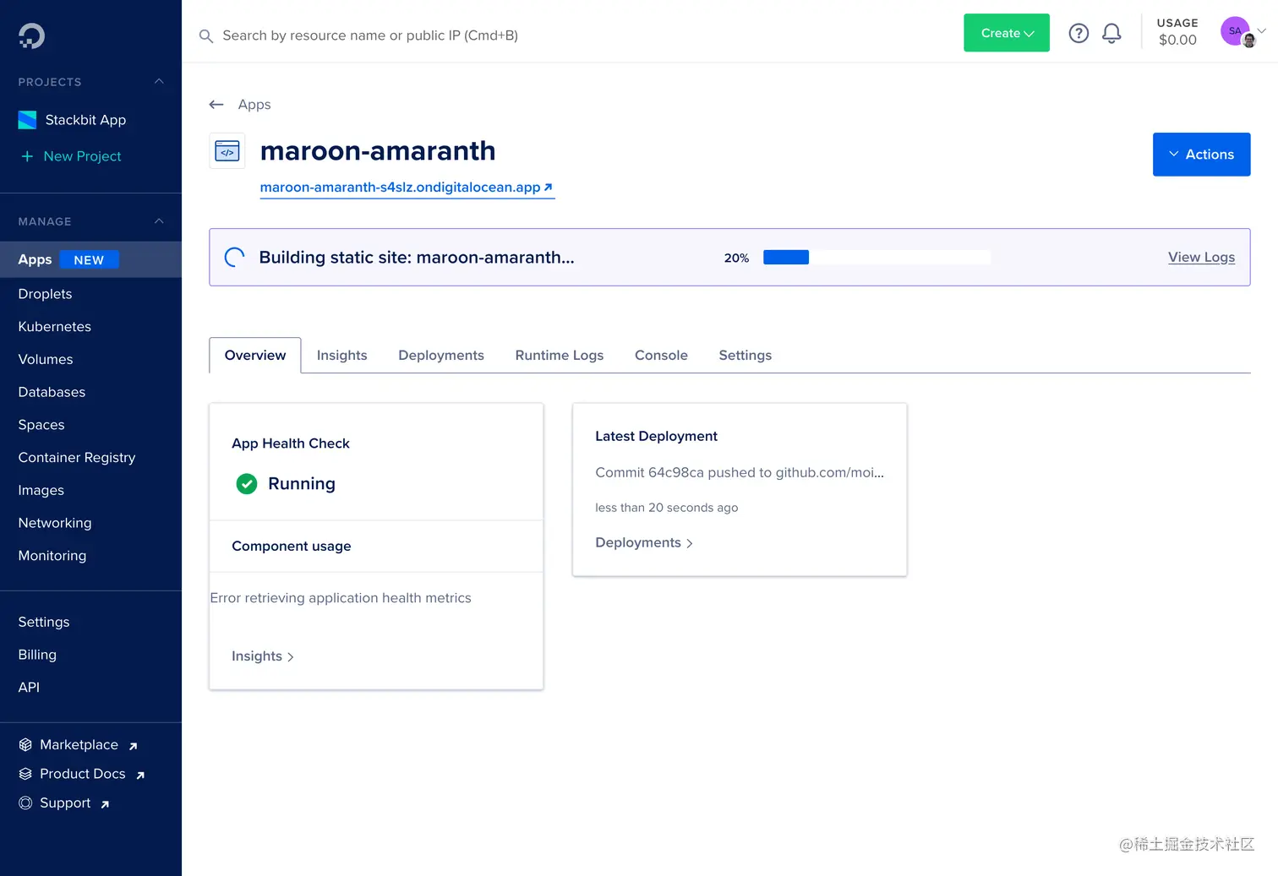
Task: Collapse the PROJECTS section
Action: pyautogui.click(x=159, y=82)
